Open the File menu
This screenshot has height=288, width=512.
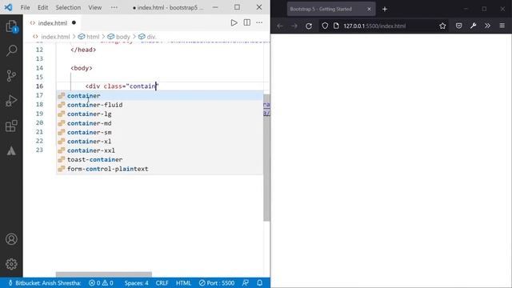pyautogui.click(x=25, y=7)
